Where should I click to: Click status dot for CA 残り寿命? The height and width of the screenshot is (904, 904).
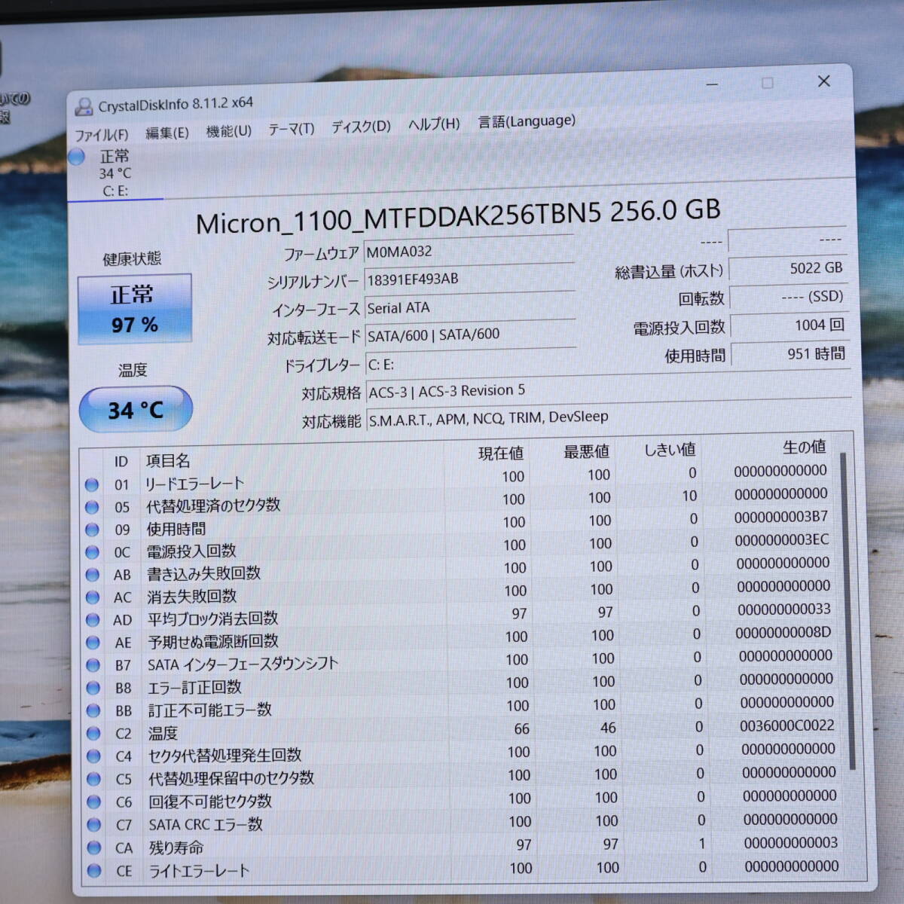tap(94, 847)
